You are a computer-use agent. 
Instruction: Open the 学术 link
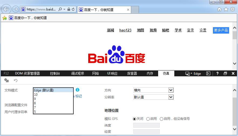pos(178,30)
